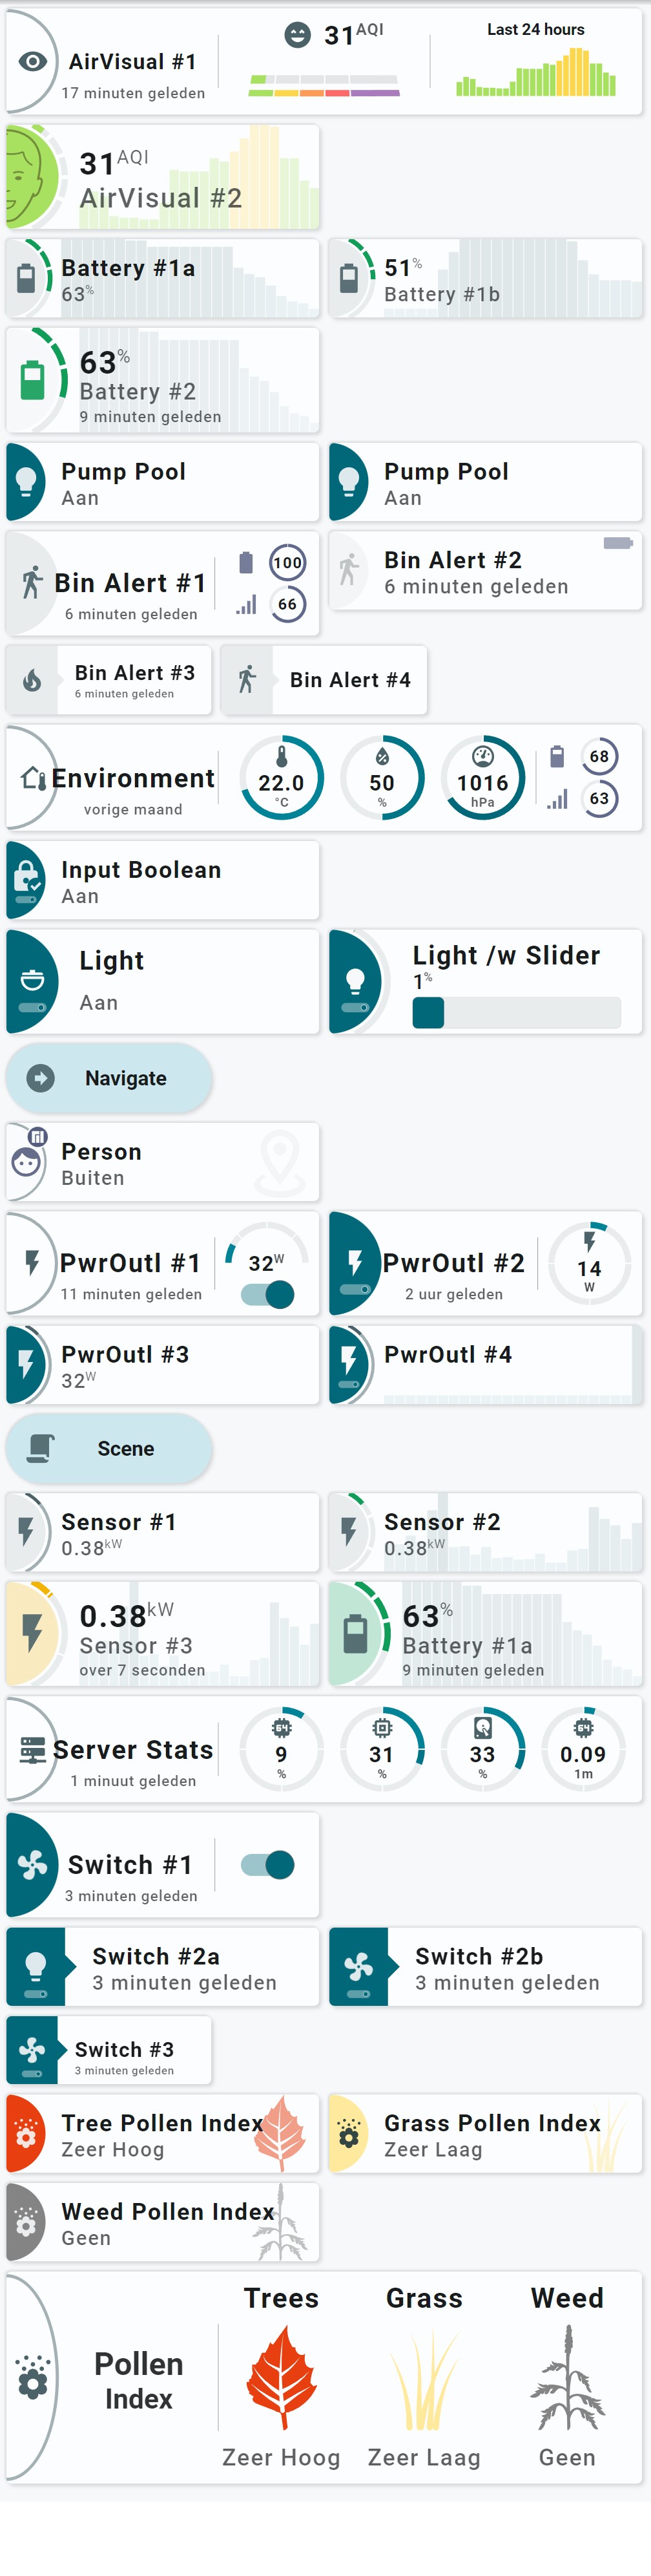Click the green battery icon on Battery #2

click(32, 380)
